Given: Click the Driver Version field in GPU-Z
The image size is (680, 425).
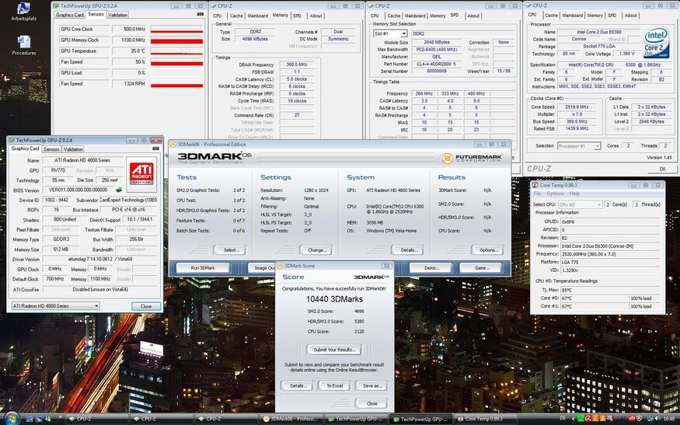Looking at the screenshot, I should pos(99,260).
